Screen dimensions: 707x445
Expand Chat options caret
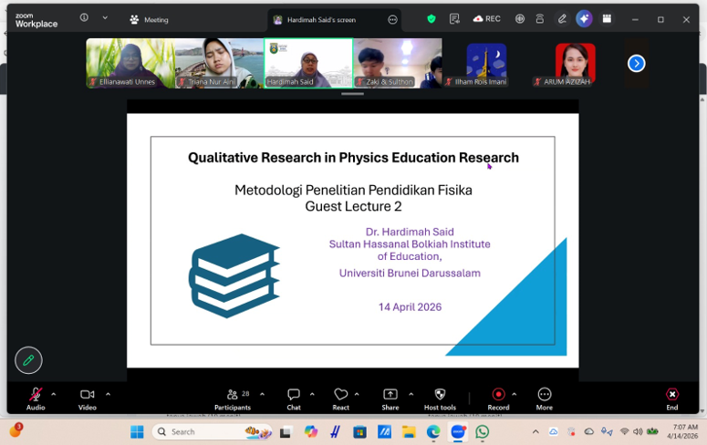pyautogui.click(x=312, y=395)
